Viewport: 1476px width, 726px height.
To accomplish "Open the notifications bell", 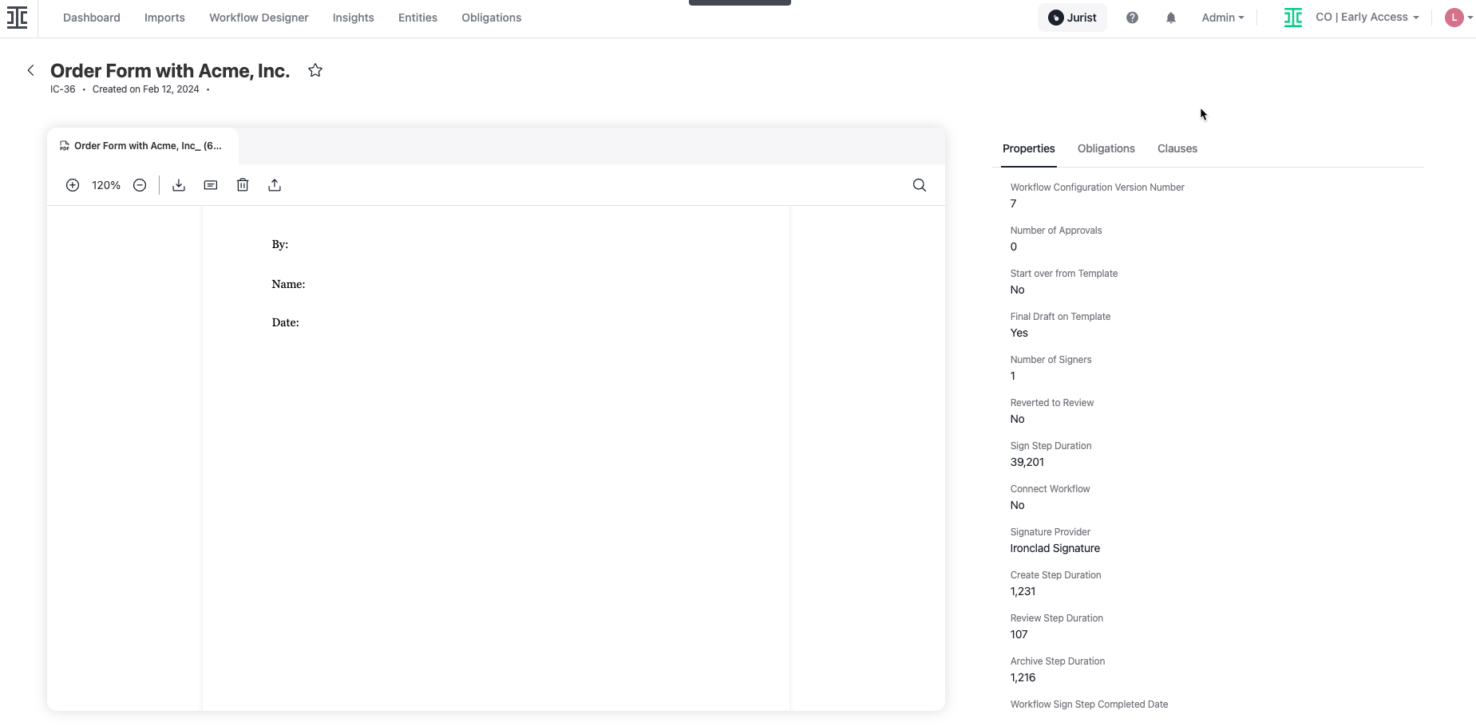I will tap(1171, 18).
